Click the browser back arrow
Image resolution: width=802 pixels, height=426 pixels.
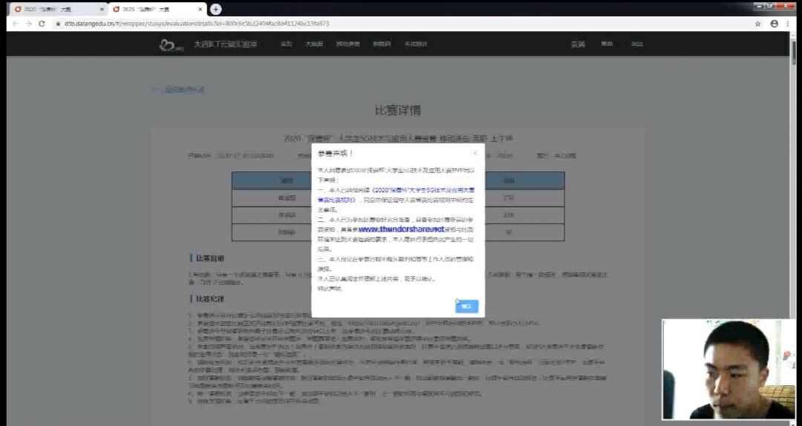[x=14, y=24]
